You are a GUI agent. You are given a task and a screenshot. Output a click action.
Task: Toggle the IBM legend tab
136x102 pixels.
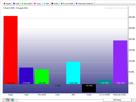[x=46, y=4]
